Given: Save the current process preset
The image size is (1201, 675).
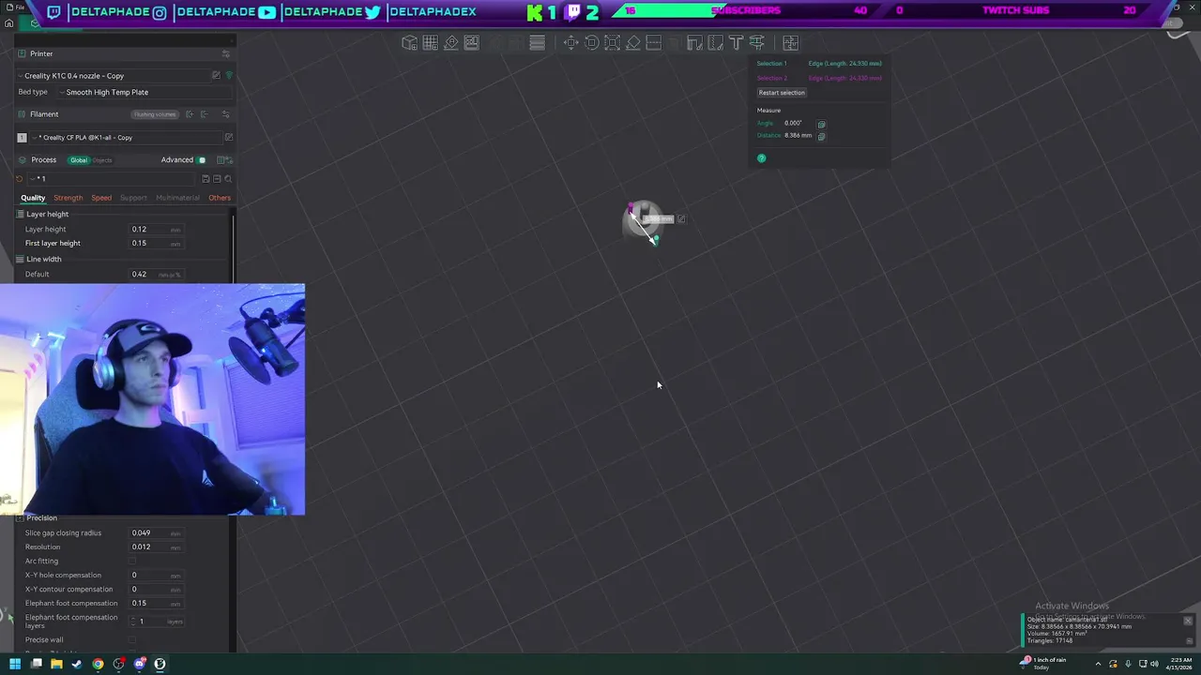Looking at the screenshot, I should pos(205,179).
